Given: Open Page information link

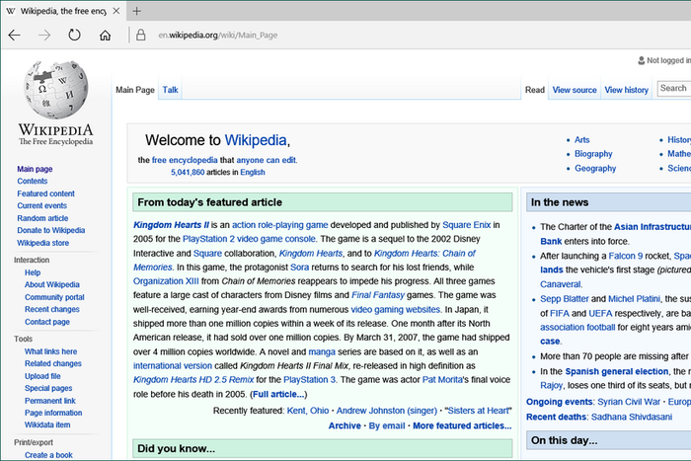Looking at the screenshot, I should coord(53,413).
